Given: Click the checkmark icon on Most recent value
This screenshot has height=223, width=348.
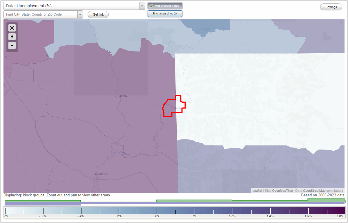Looking at the screenshot, I should pyautogui.click(x=151, y=5).
